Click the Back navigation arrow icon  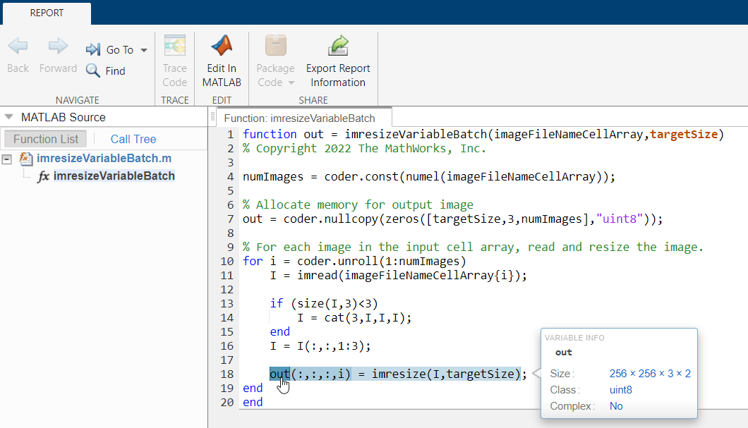18,47
